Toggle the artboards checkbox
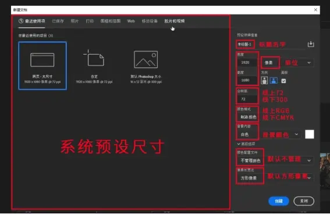This screenshot has height=214, width=330. point(283,81)
